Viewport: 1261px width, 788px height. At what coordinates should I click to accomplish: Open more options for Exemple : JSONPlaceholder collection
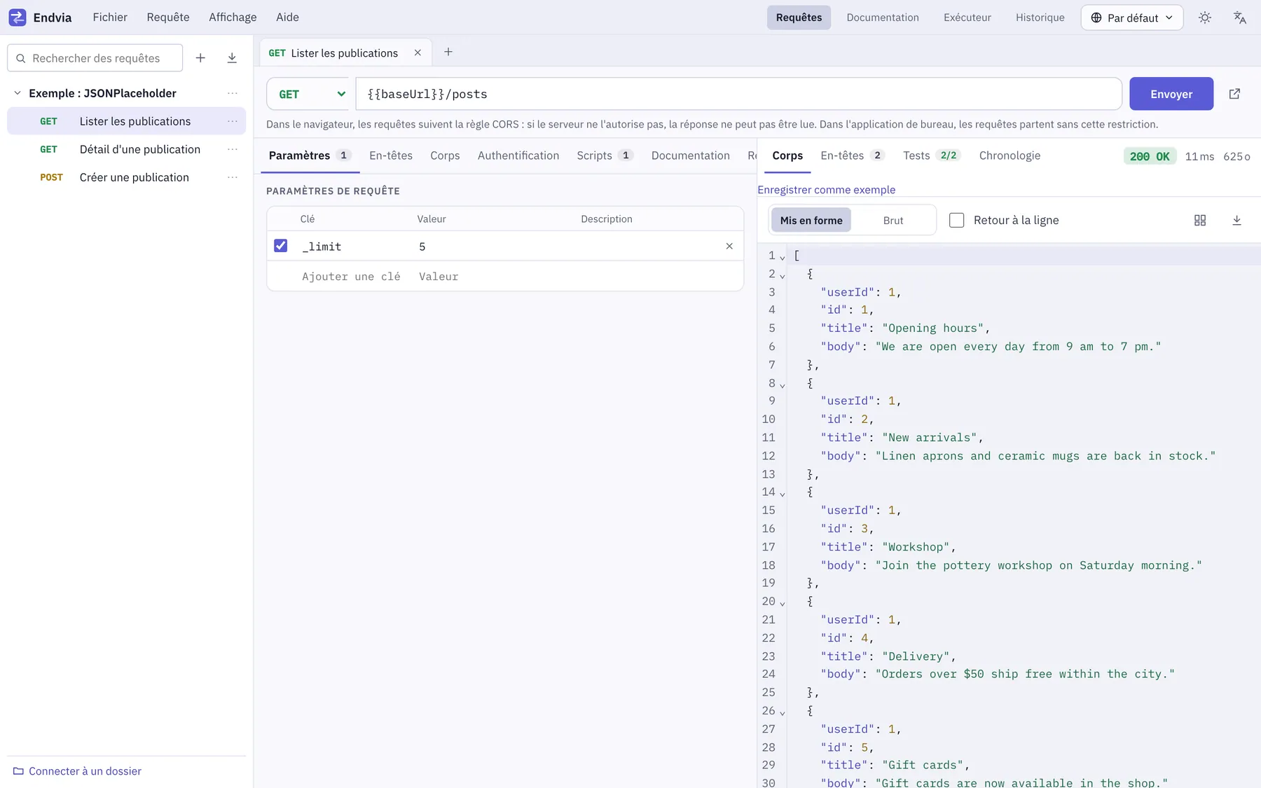[x=233, y=93]
